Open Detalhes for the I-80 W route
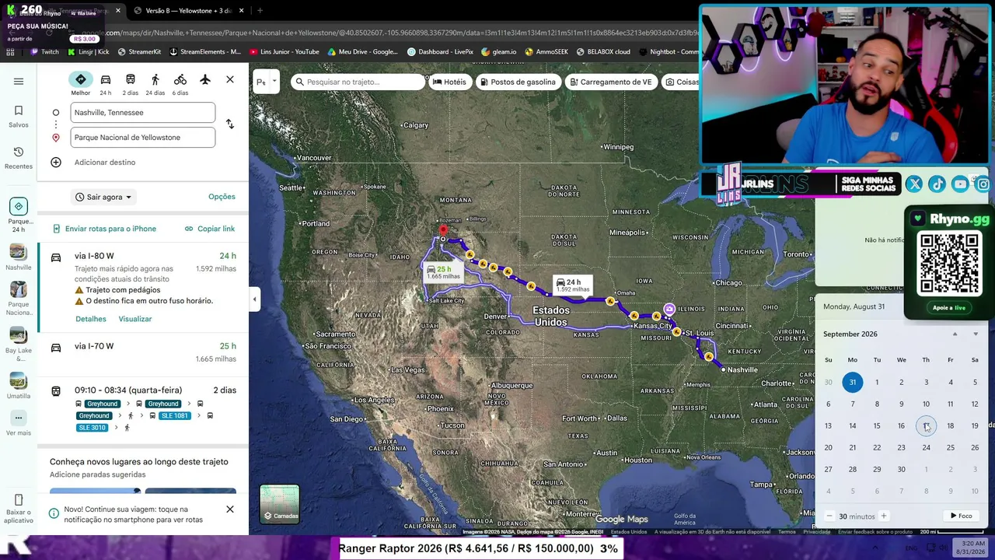This screenshot has height=560, width=995. pyautogui.click(x=91, y=319)
